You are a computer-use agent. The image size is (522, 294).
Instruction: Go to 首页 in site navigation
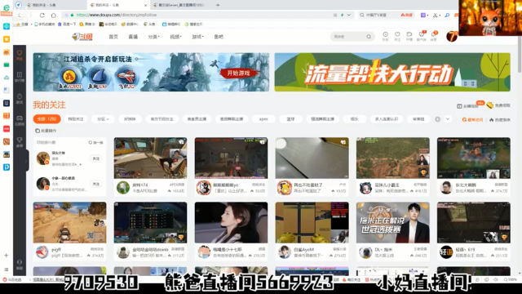click(x=113, y=37)
